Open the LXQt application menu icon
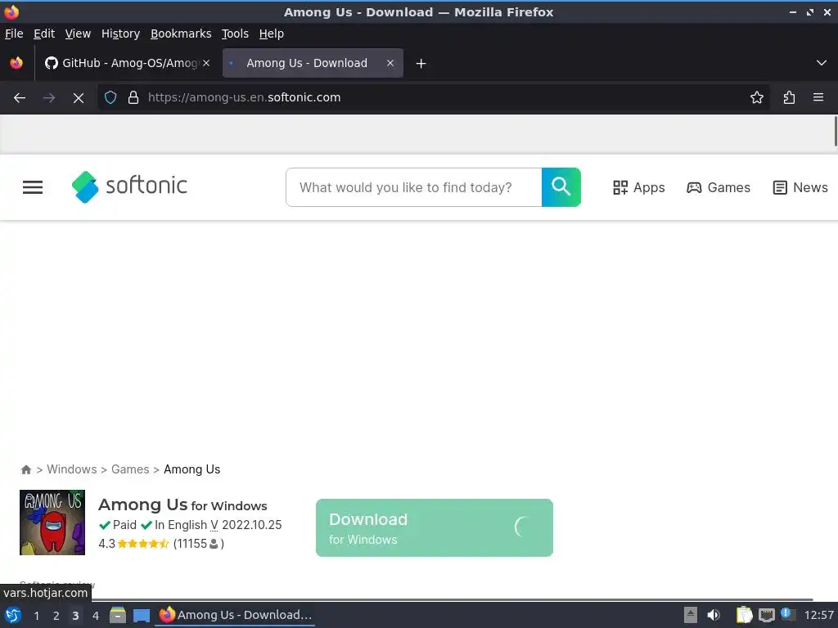The image size is (838, 628). coord(13,615)
